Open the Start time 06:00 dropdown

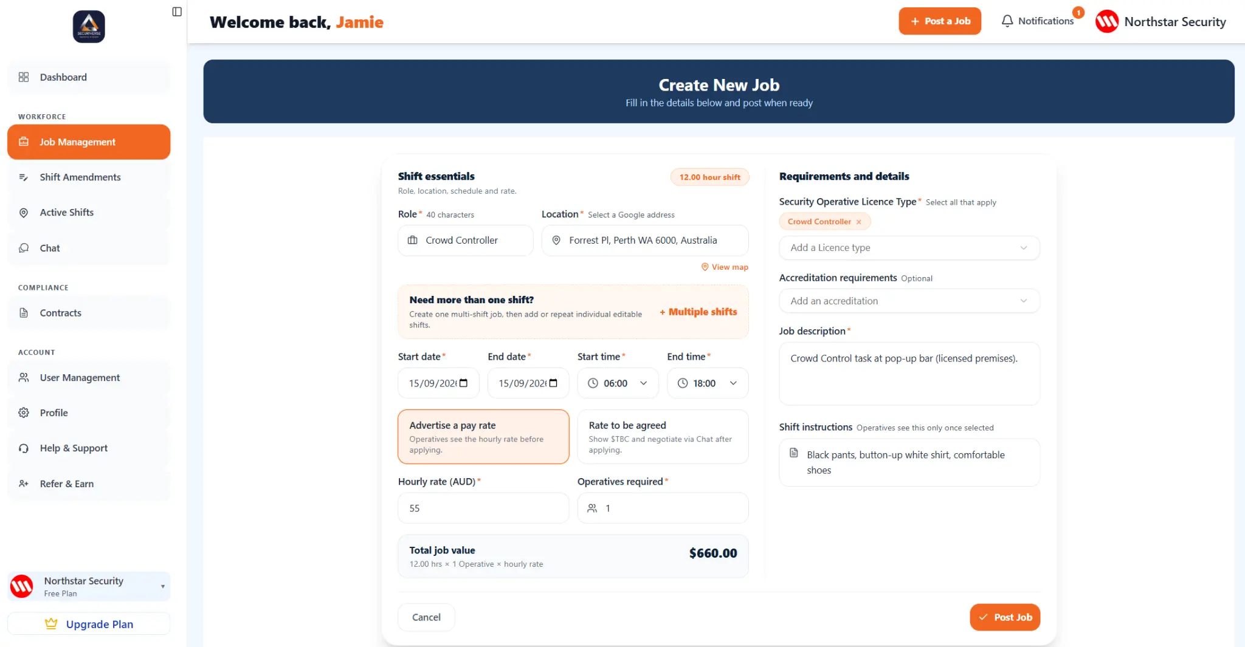click(x=618, y=383)
